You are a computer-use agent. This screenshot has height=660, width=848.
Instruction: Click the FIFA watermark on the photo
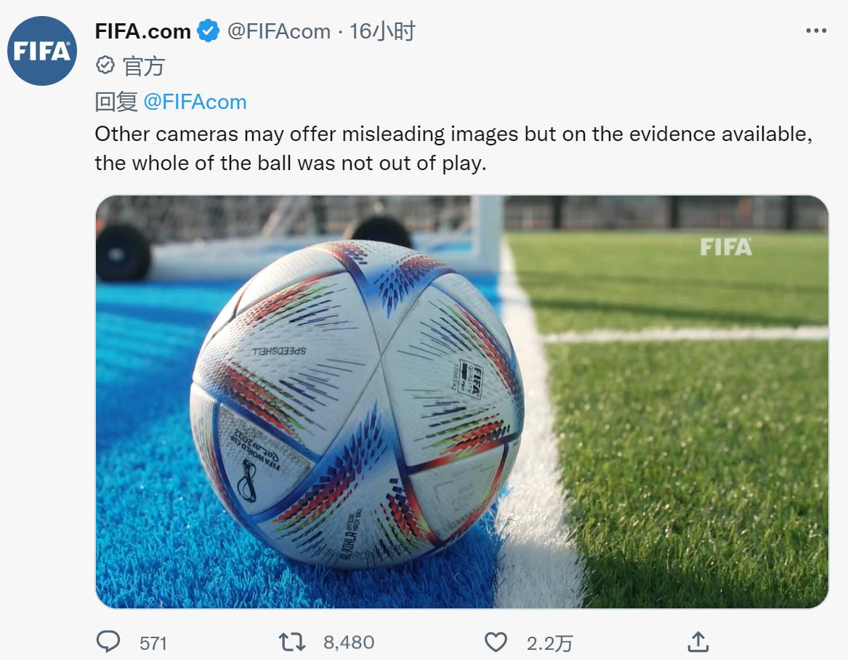click(726, 246)
